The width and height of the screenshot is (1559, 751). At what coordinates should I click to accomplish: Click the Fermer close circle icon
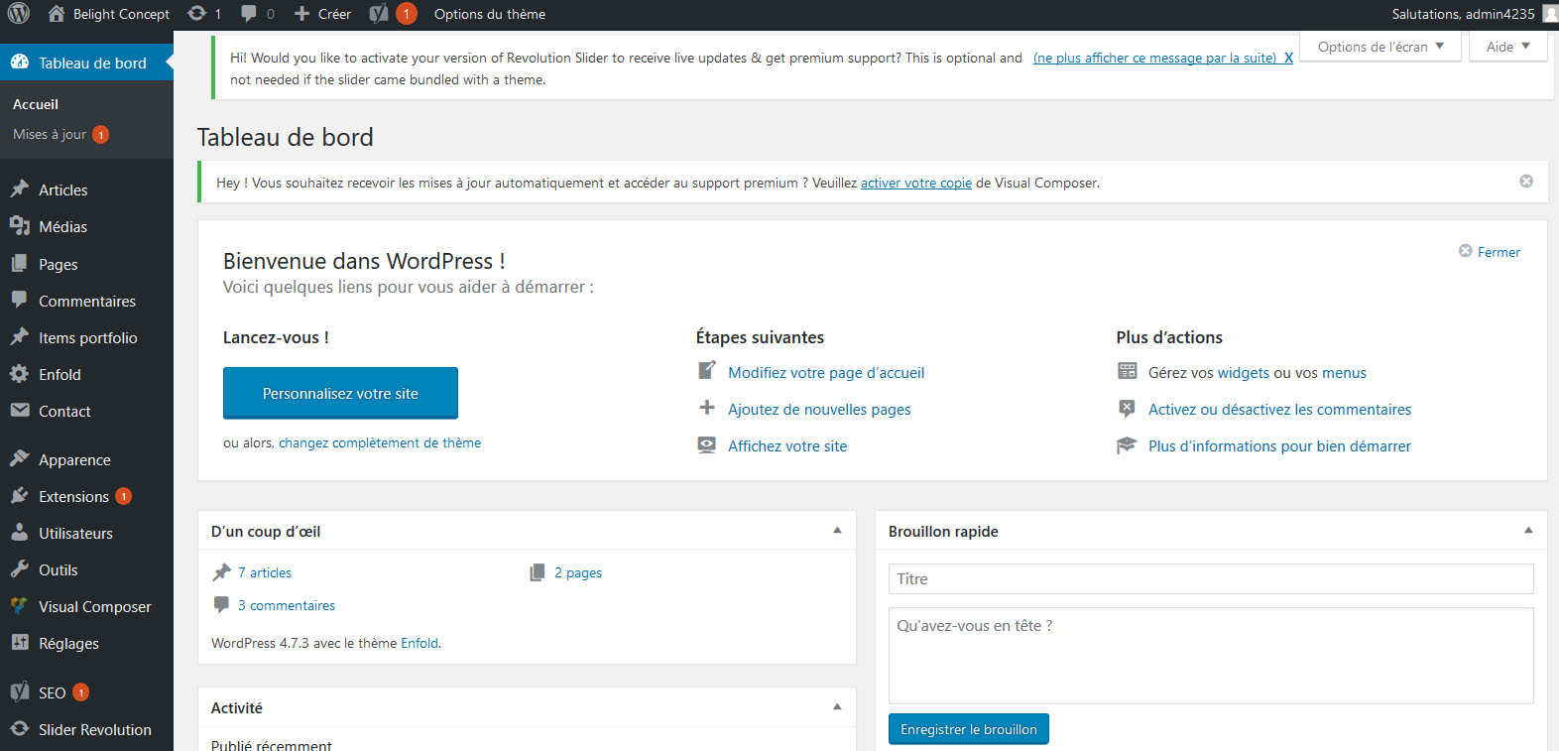point(1465,250)
